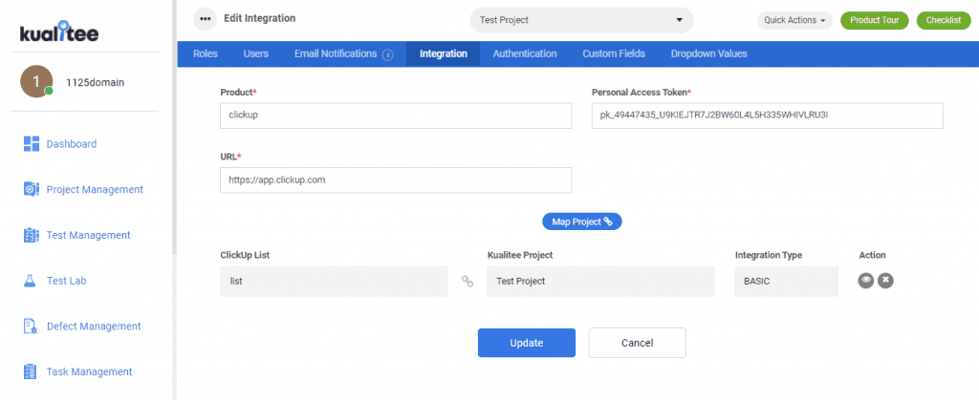
Task: Click the 1125domain username
Action: [95, 82]
